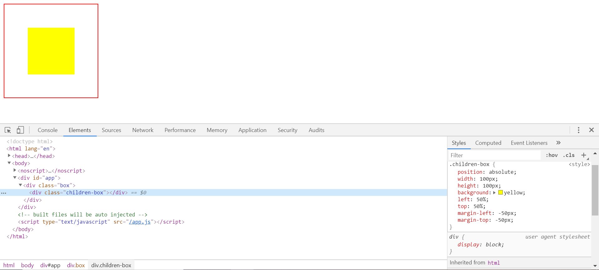Open the DevTools three-dot customize menu
This screenshot has height=270, width=599.
click(x=578, y=130)
